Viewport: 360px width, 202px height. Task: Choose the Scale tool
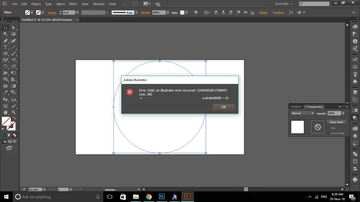tap(13, 67)
